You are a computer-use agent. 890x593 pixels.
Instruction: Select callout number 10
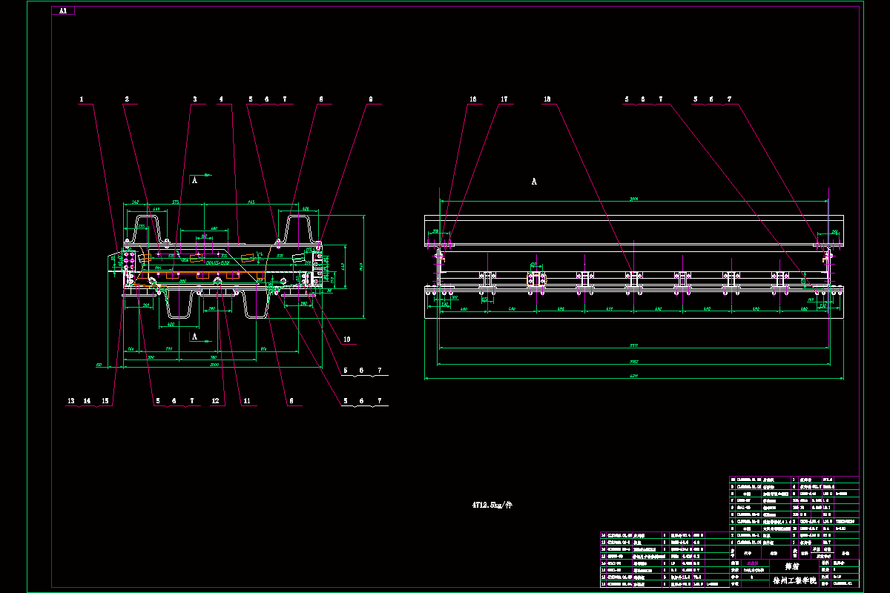pos(346,340)
